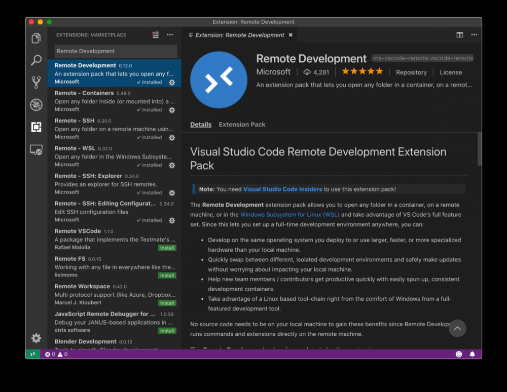Image resolution: width=507 pixels, height=392 pixels.
Task: Open gear menu for Remote - WSL
Action: click(x=172, y=165)
